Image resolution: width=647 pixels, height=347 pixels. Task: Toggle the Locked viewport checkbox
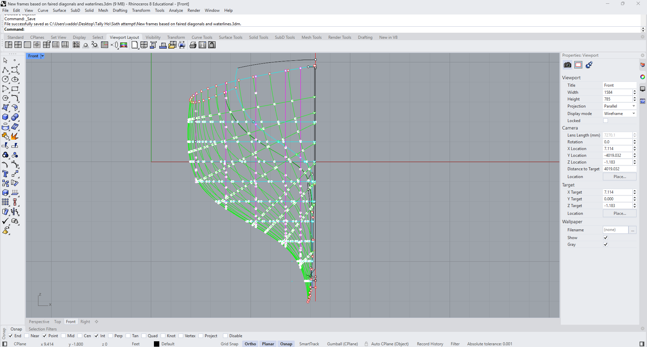(x=606, y=121)
